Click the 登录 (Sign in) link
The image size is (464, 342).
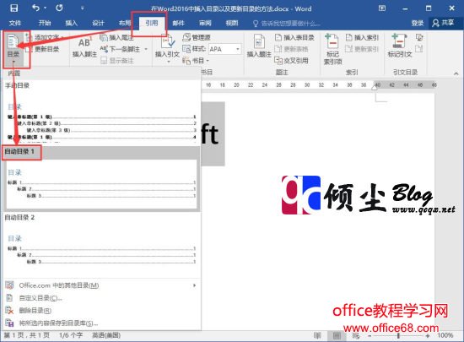(x=418, y=23)
